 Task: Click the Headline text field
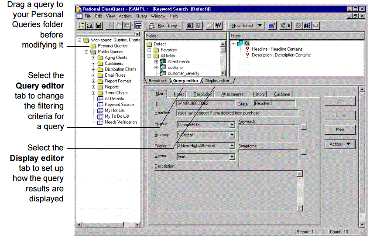[x=237, y=113]
